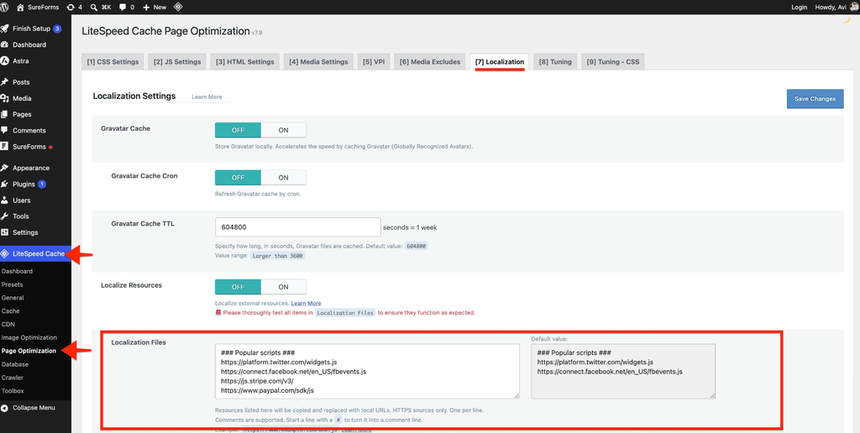
Task: Click the Appearance brush icon
Action: [5, 169]
